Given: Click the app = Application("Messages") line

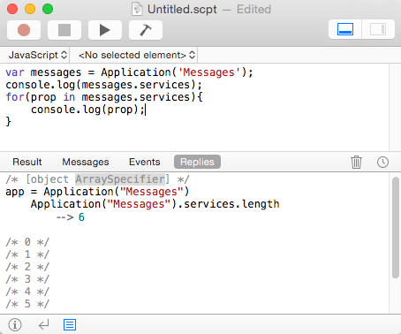Looking at the screenshot, I should coord(97,192).
